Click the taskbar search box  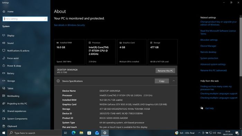(x=35, y=133)
